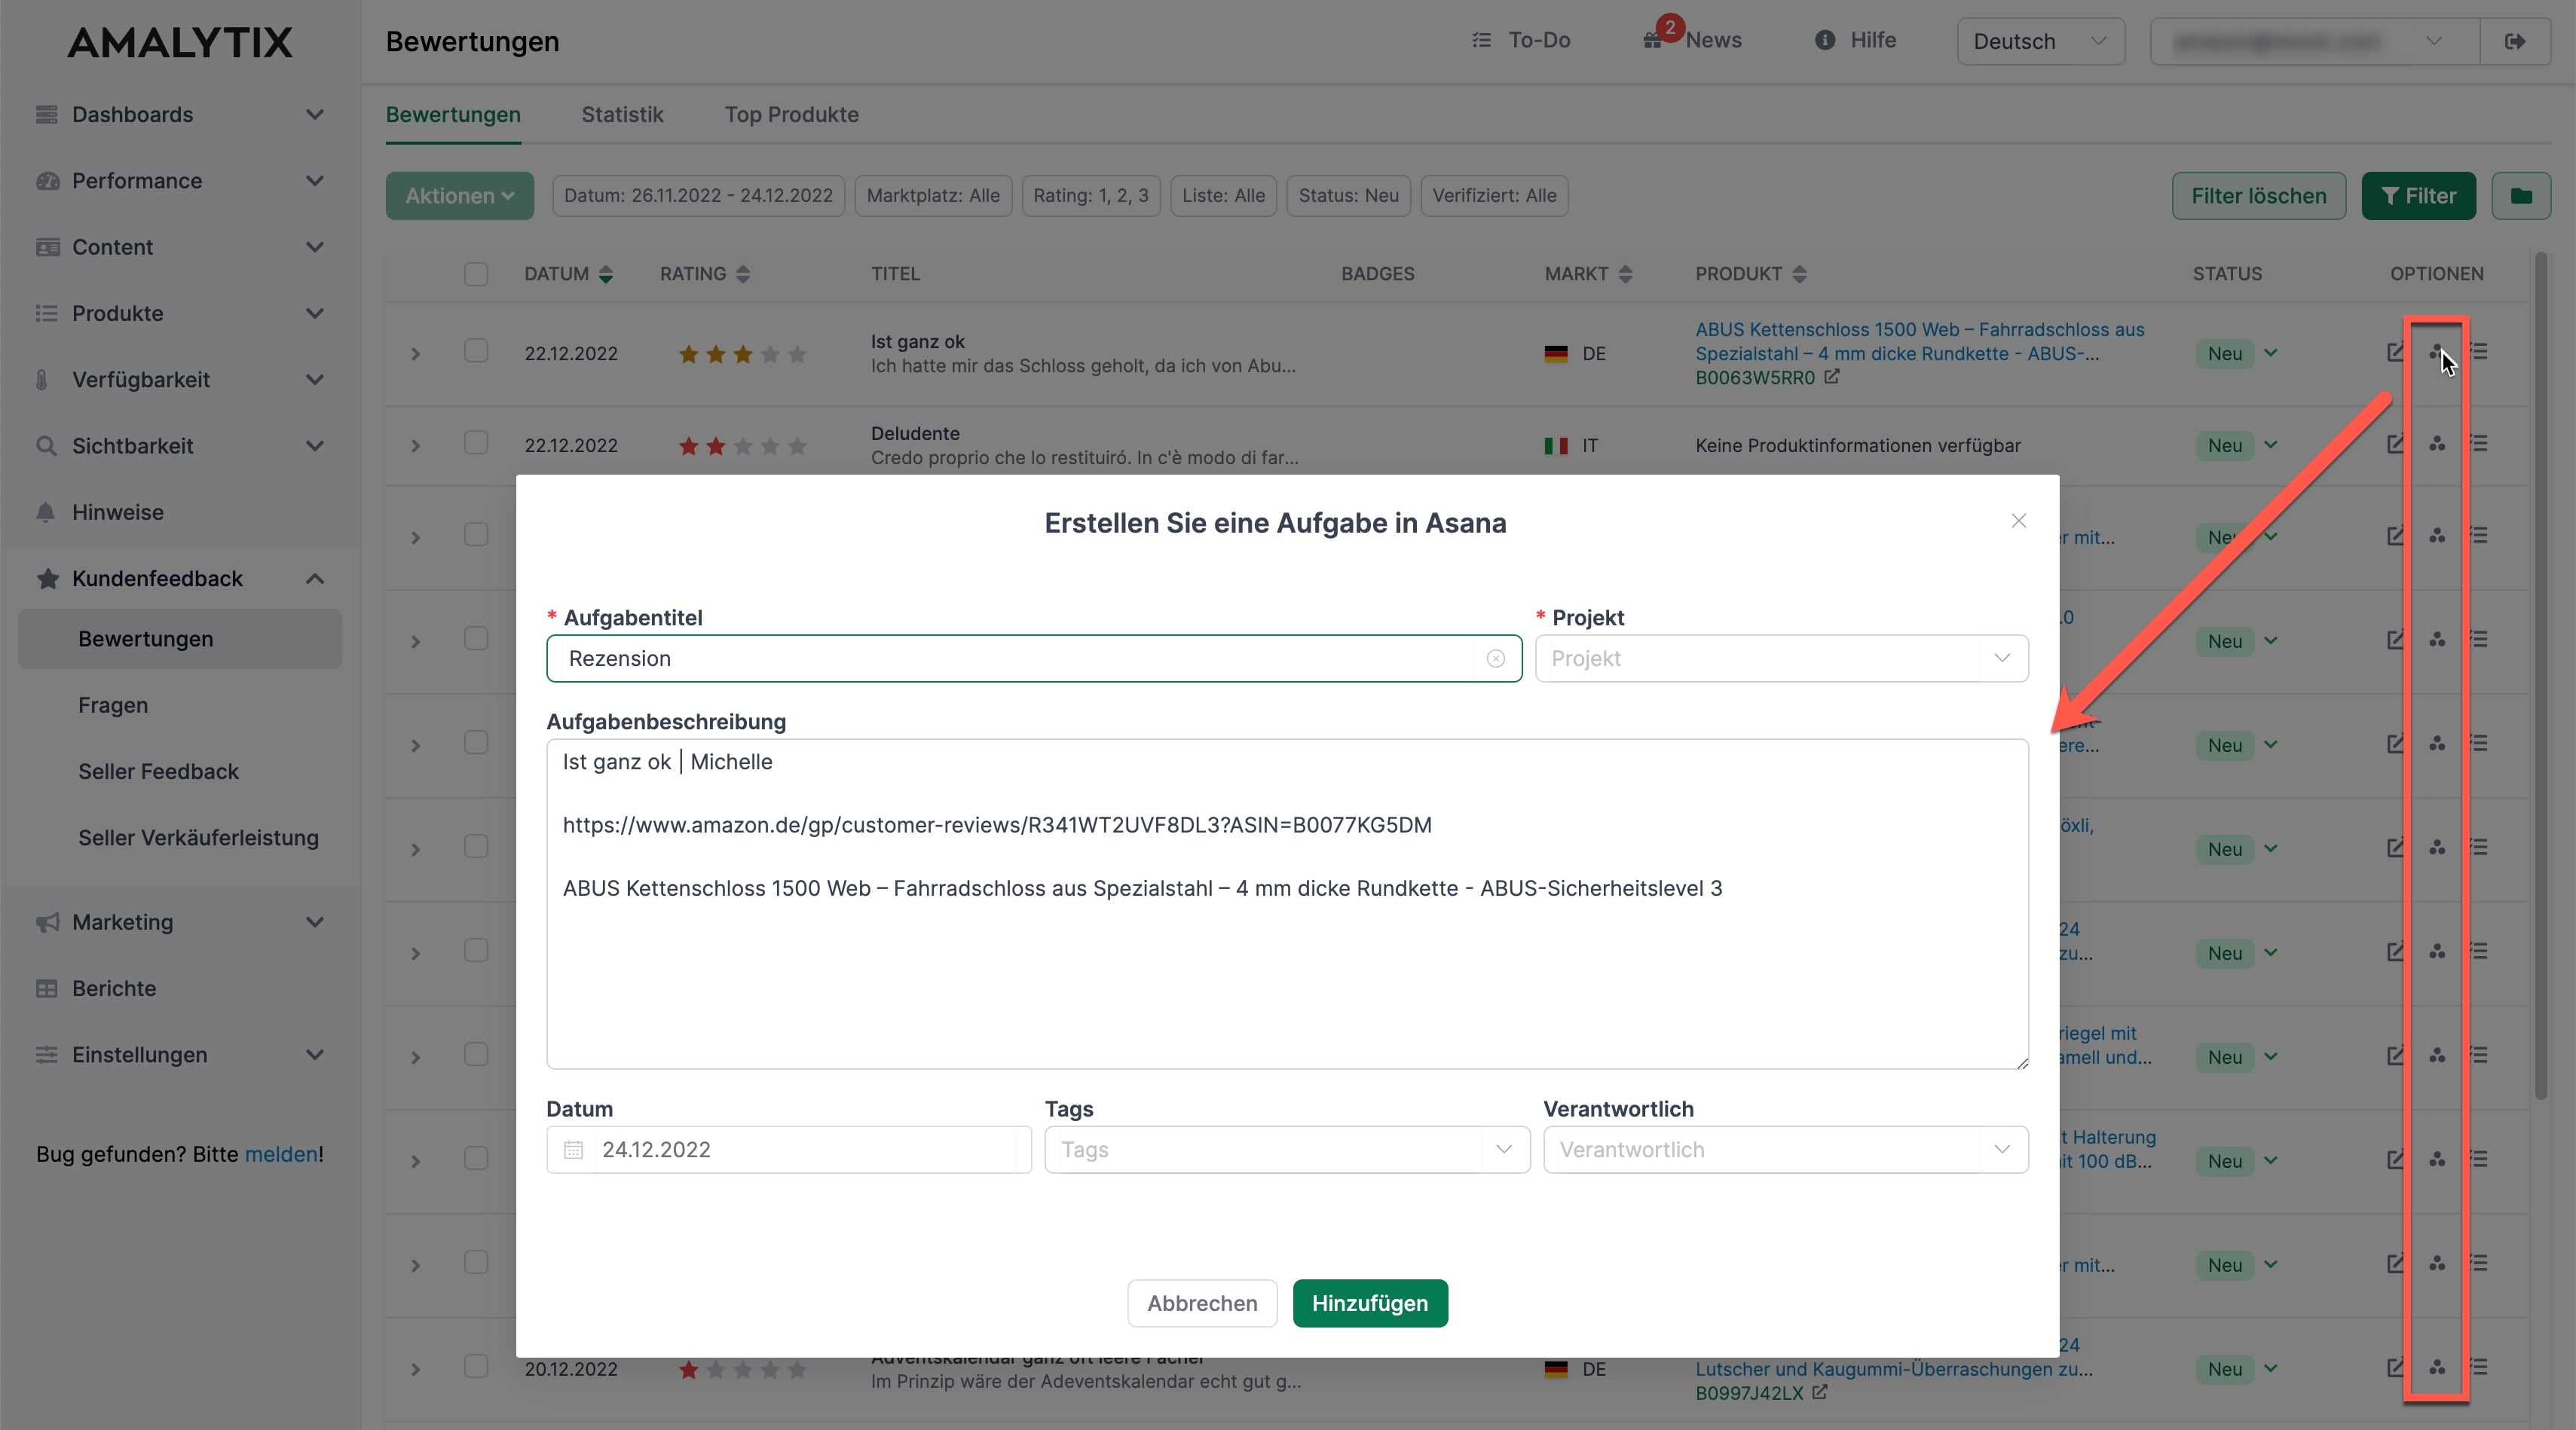Change Neu status in the Deludente row
The image size is (2576, 1430).
coord(2238,445)
